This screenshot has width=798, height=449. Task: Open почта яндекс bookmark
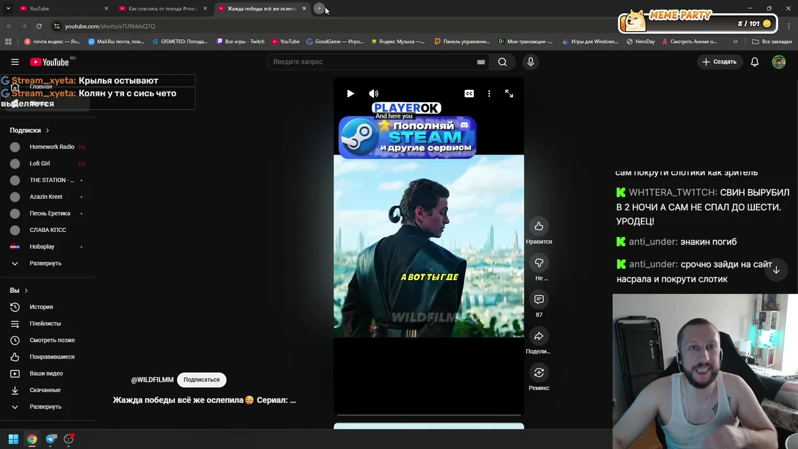pos(52,42)
